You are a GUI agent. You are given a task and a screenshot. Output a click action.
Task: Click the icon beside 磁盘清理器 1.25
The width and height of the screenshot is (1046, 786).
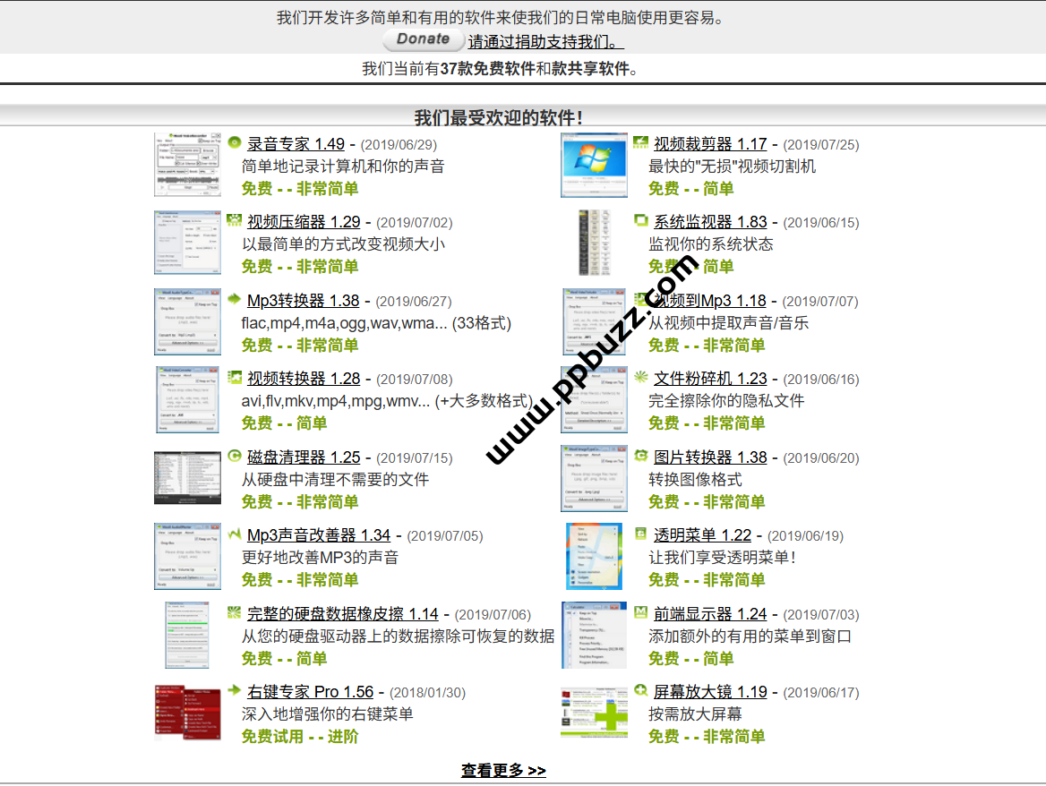235,457
